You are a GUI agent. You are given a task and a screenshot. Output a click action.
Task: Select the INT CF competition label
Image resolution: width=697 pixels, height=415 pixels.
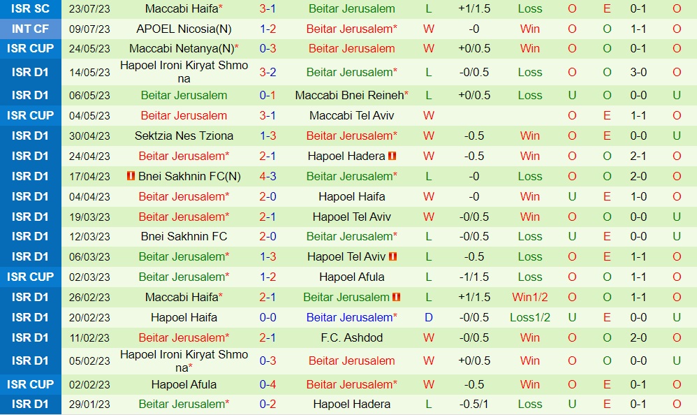point(30,29)
